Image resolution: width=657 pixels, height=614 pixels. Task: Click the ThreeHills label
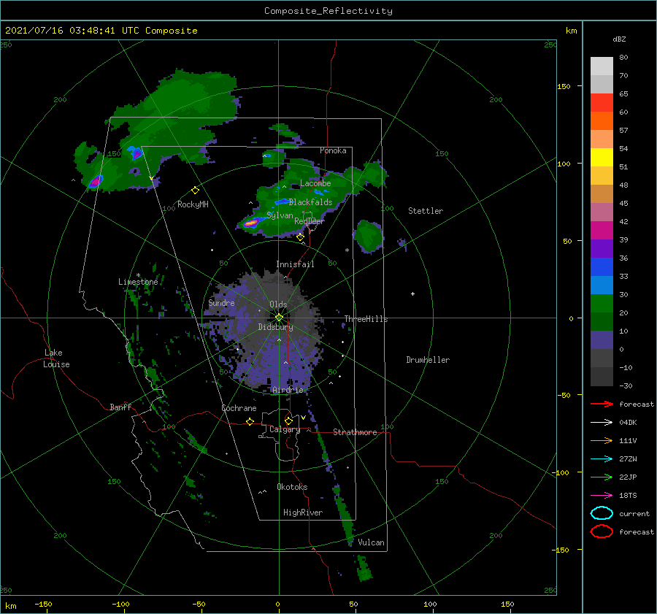[366, 319]
